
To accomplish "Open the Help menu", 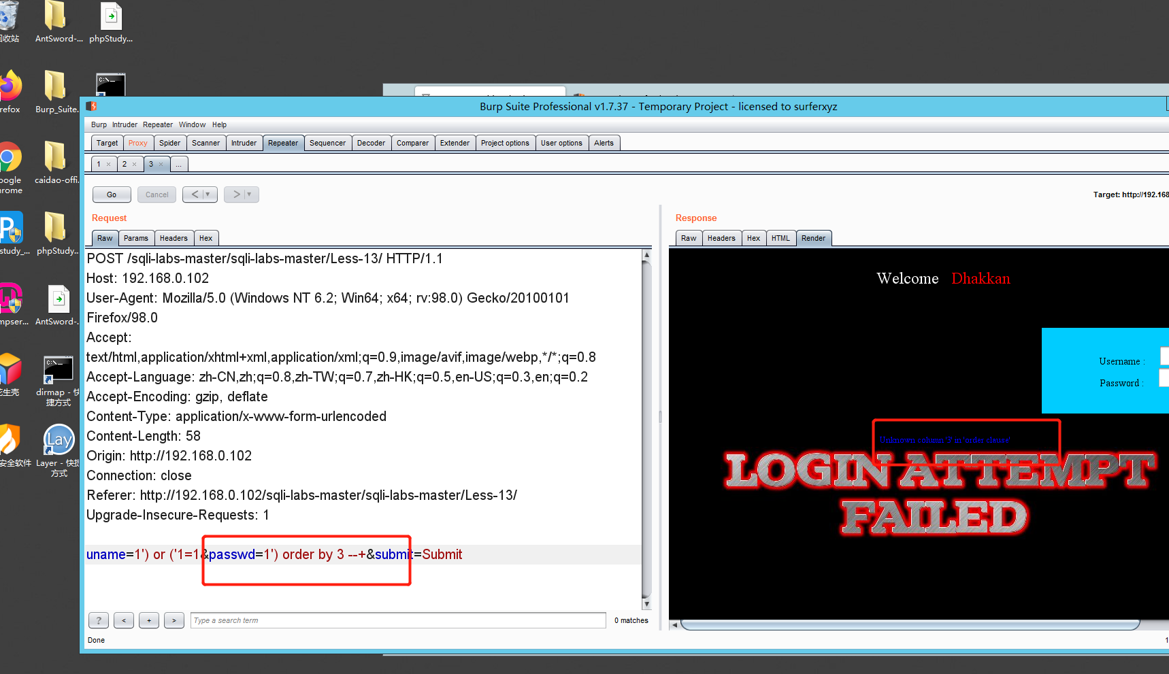I will pyautogui.click(x=219, y=124).
